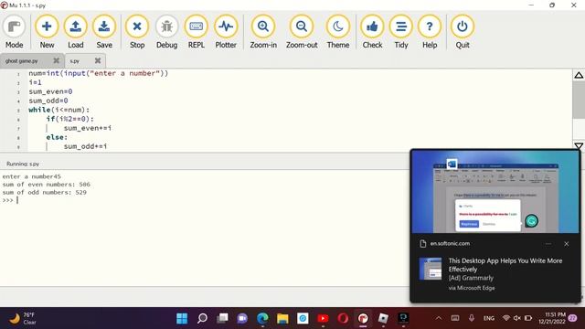Click the sum_even+=i line
585x329 pixels.
(x=88, y=128)
